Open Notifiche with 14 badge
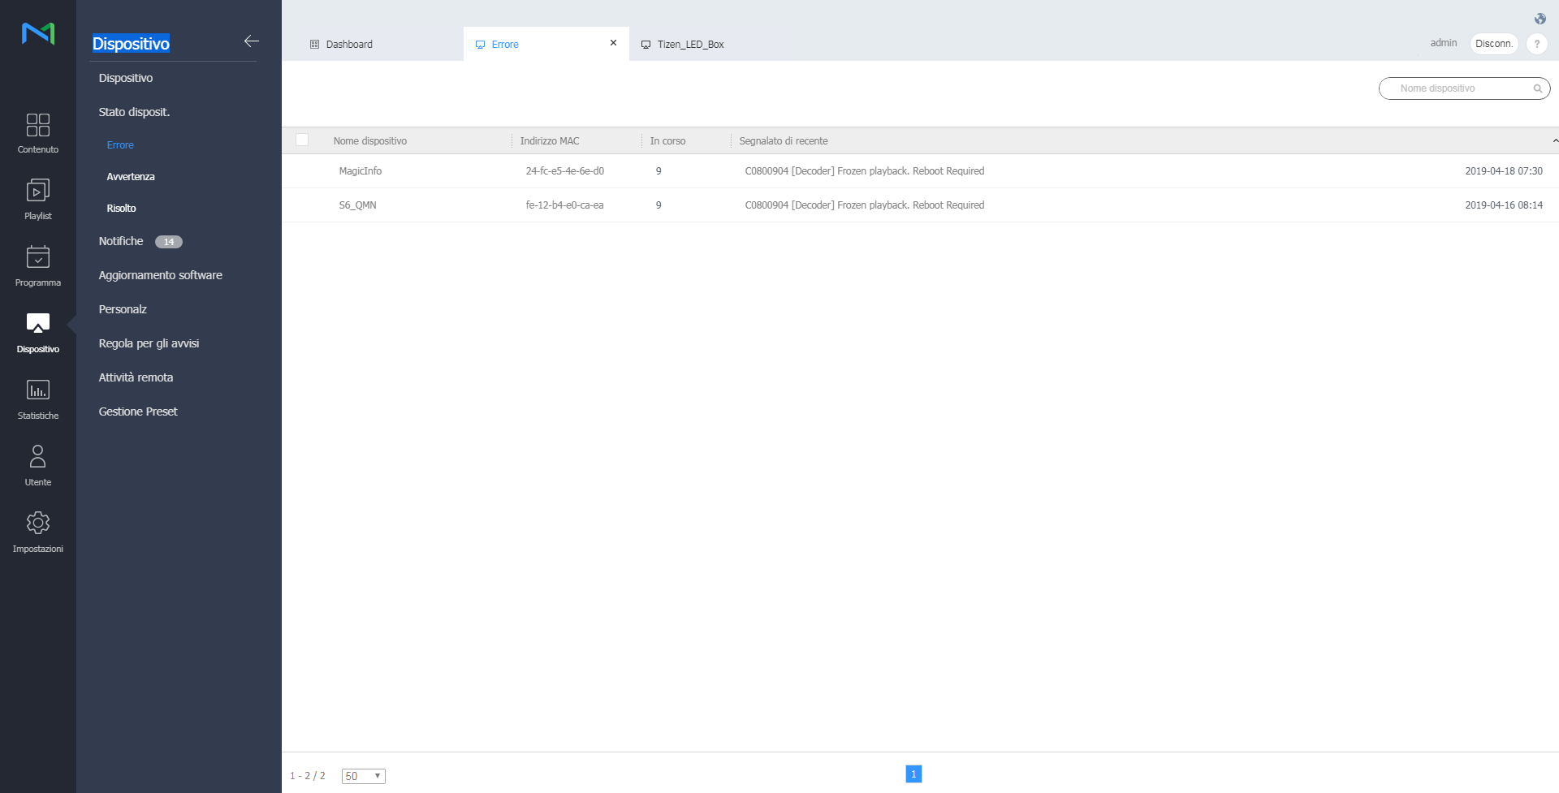 click(122, 241)
